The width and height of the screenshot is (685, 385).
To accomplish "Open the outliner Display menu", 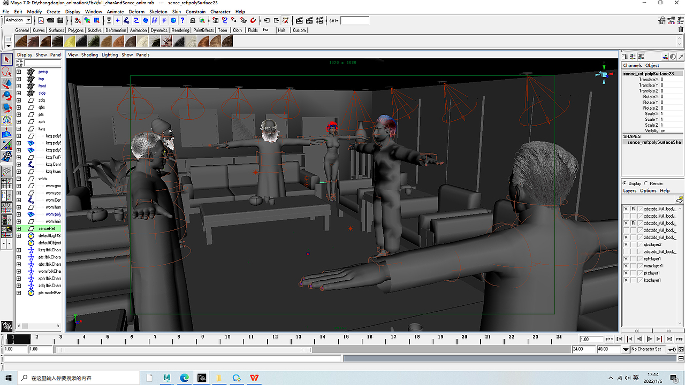I will pyautogui.click(x=25, y=55).
